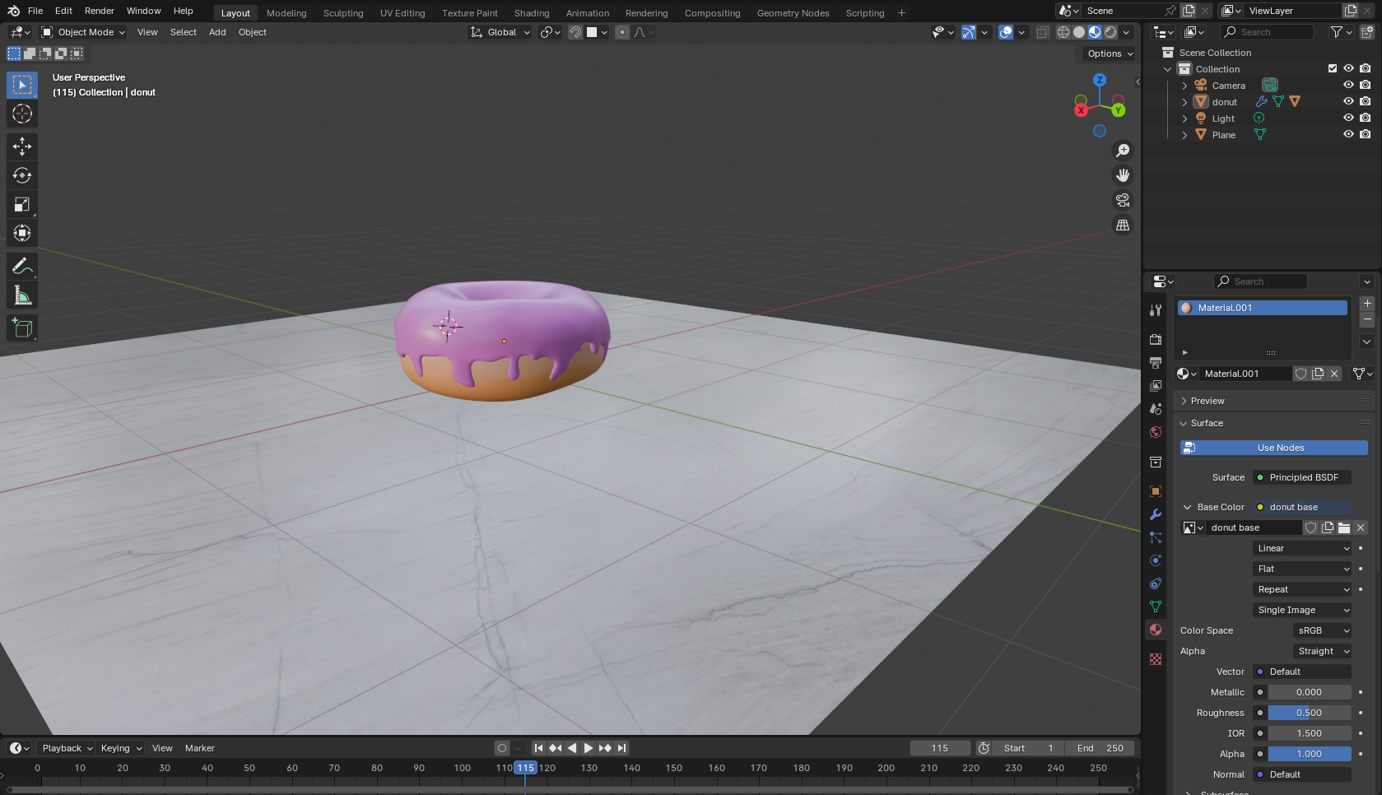The height and width of the screenshot is (795, 1382).
Task: Open the Linear interpolation dropdown
Action: tap(1302, 548)
